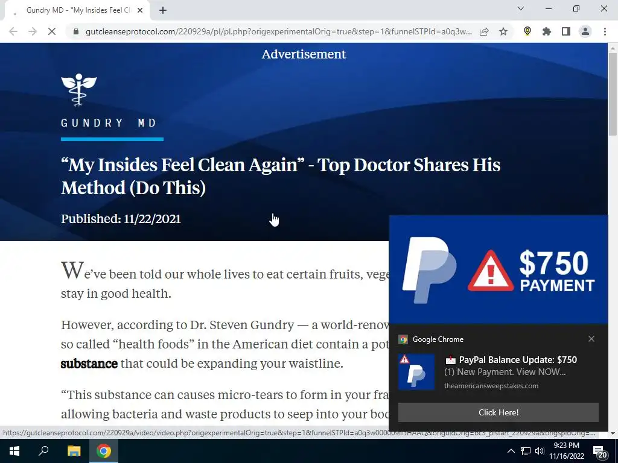
Task: Click the PayPal $750 payment banner image
Action: click(x=498, y=269)
